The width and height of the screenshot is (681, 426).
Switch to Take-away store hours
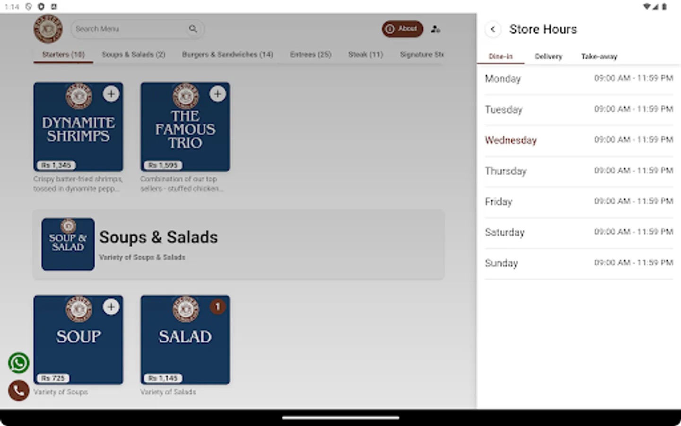[599, 56]
